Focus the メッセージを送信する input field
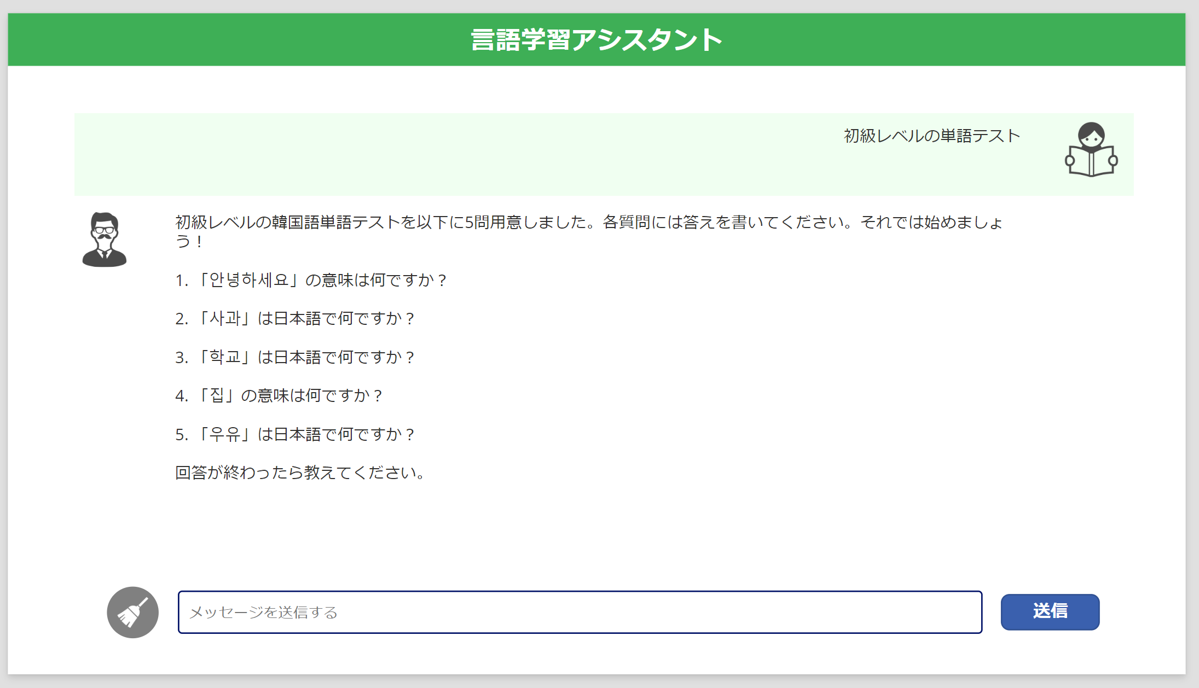This screenshot has height=688, width=1199. [580, 612]
